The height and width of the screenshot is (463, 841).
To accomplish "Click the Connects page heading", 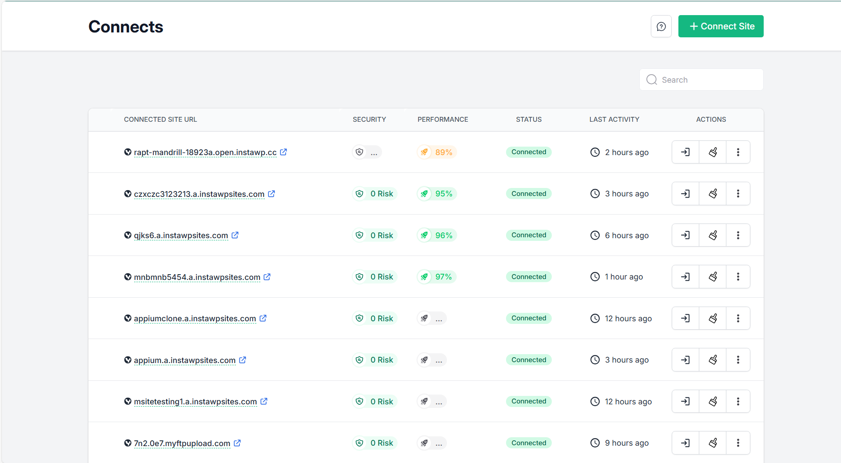I will 126,27.
